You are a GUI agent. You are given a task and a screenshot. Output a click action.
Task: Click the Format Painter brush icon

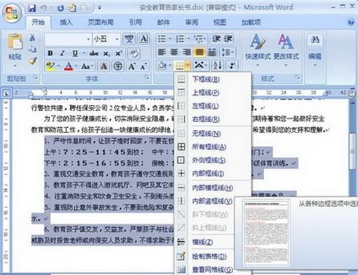click(x=32, y=61)
